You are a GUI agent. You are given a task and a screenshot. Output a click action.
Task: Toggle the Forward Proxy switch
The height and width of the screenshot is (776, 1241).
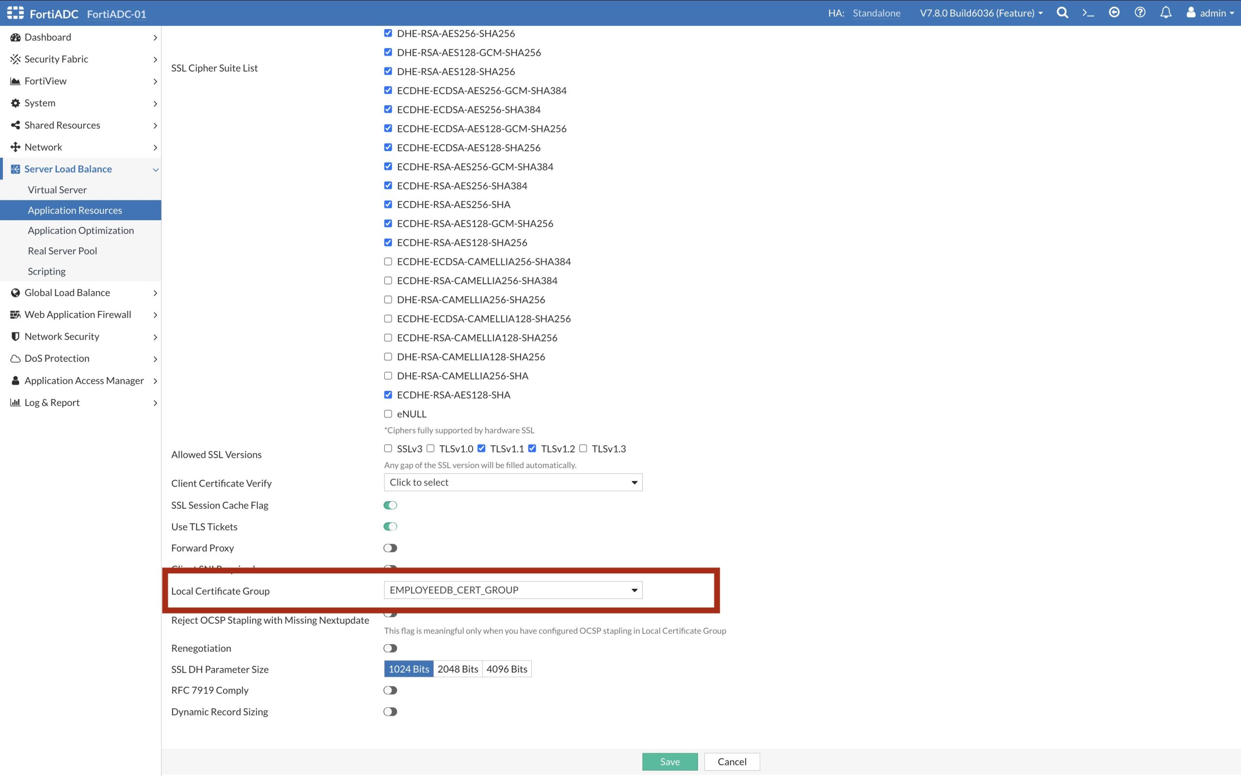coord(390,548)
